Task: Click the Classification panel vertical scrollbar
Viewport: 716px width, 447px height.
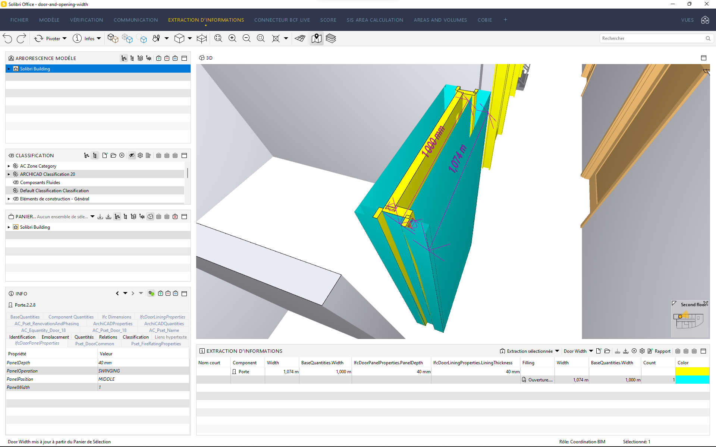Action: [187, 173]
